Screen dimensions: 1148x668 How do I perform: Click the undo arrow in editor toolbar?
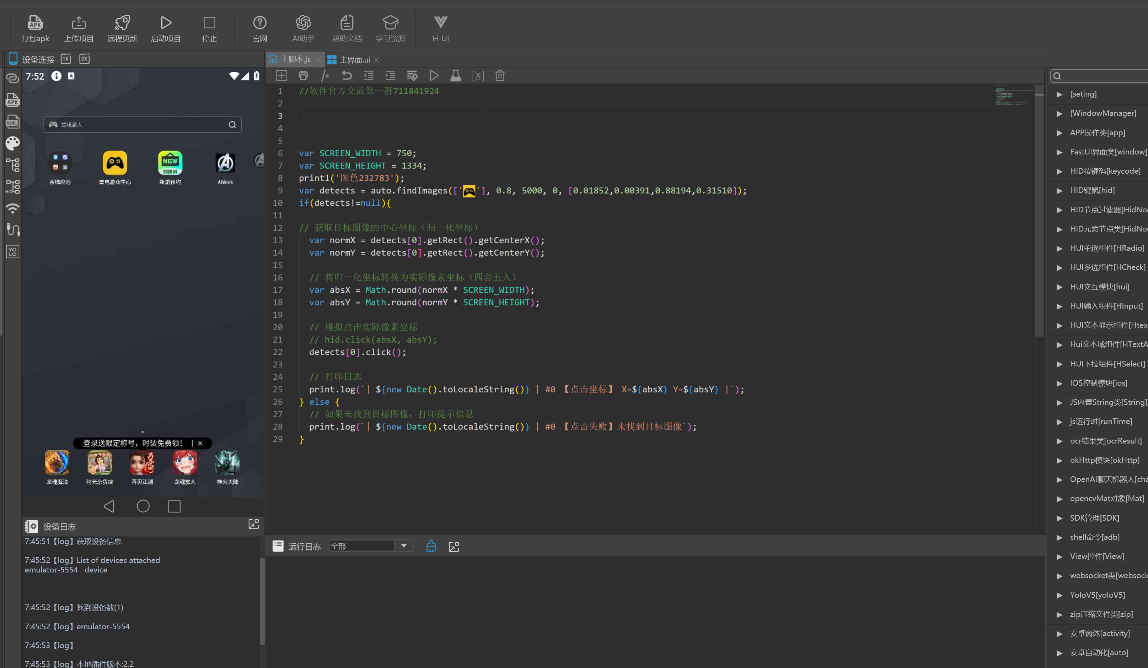[347, 76]
